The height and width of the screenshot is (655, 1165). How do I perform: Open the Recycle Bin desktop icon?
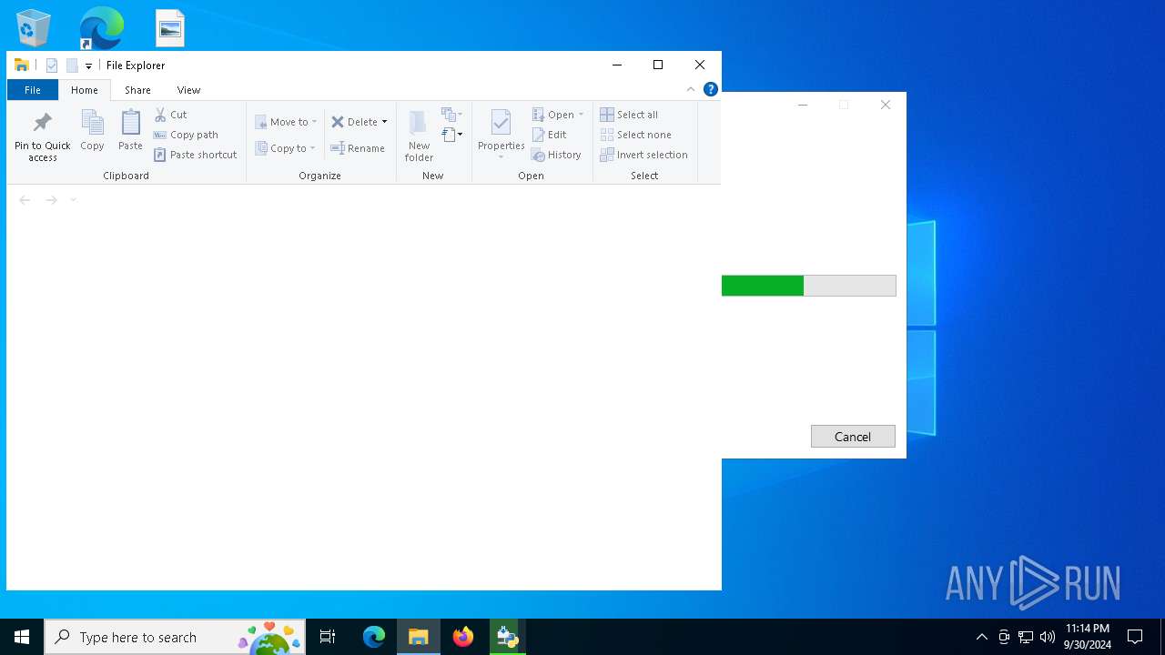(34, 28)
